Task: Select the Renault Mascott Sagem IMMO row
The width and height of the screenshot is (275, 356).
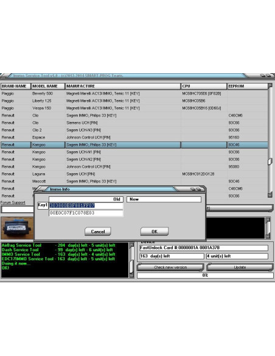Action: [134, 182]
